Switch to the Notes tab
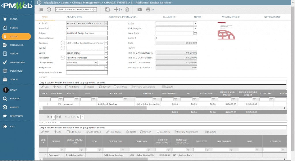This screenshot has width=295, height=161. pyautogui.click(x=198, y=17)
